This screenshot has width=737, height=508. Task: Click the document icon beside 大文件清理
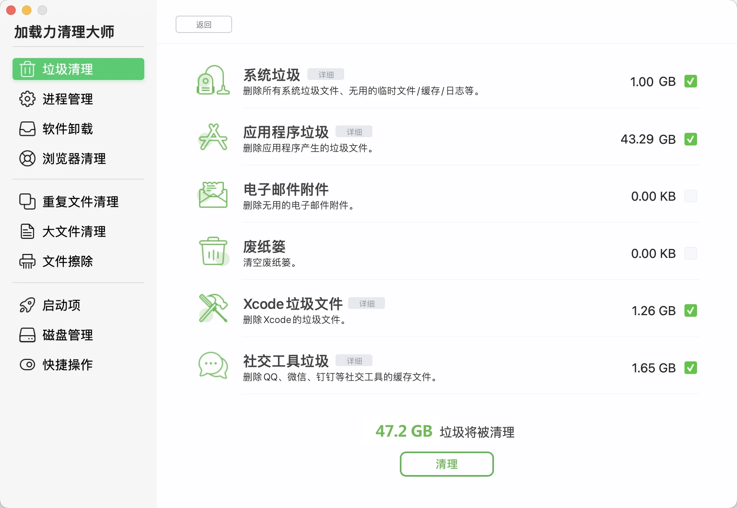point(27,231)
